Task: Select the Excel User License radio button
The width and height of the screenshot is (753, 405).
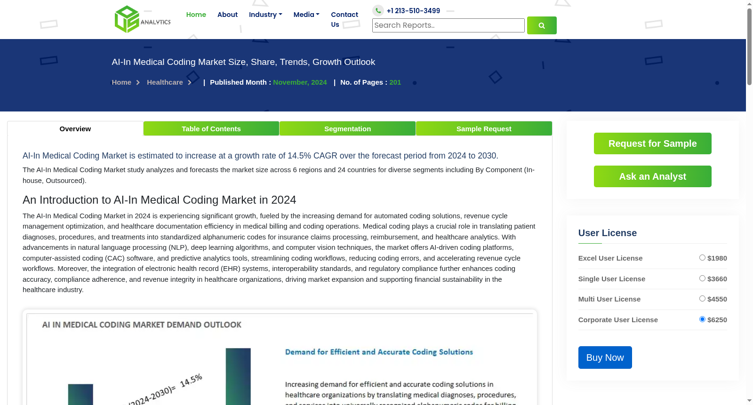Action: point(702,258)
